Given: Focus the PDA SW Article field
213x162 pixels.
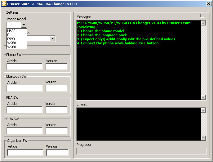Looking at the screenshot, I should pos(24,110).
